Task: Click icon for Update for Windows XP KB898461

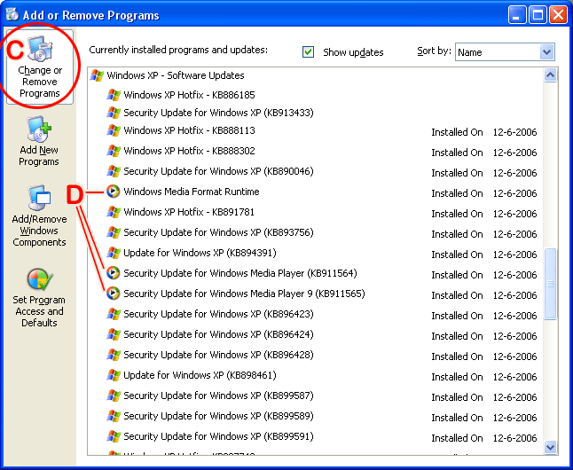Action: coord(114,375)
